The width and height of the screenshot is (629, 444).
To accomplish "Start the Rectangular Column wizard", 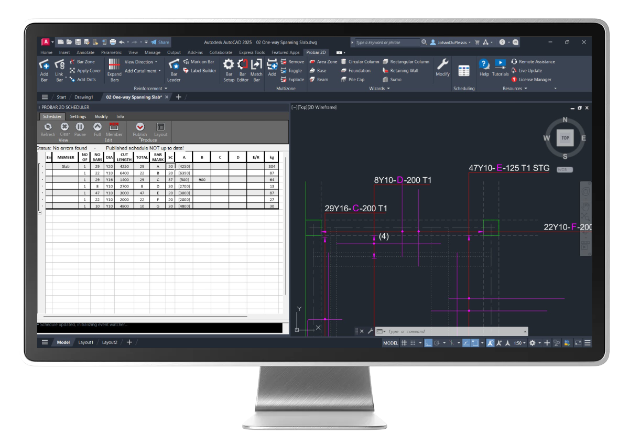I will (x=406, y=61).
